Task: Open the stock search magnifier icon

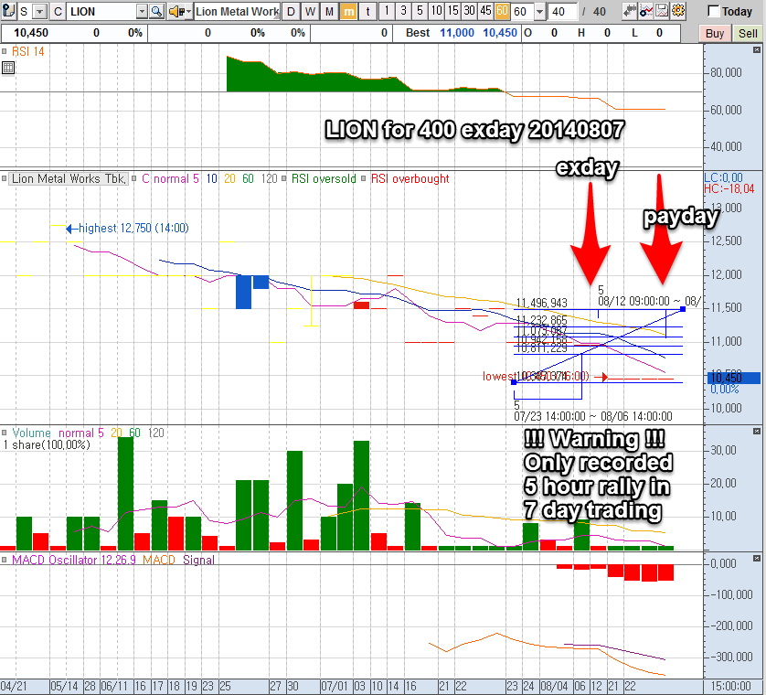Action: [157, 11]
